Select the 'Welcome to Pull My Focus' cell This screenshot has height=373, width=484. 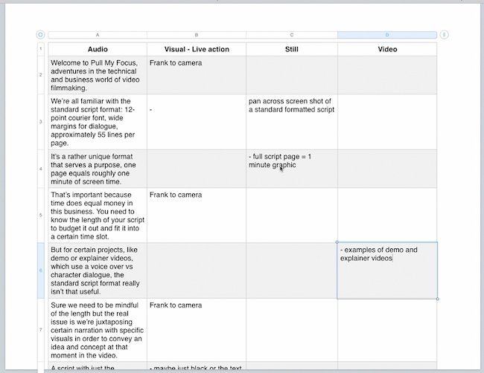[x=98, y=75]
